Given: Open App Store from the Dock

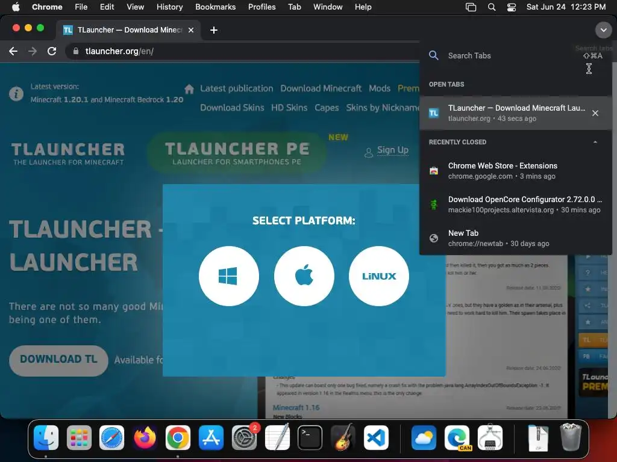Looking at the screenshot, I should (211, 437).
